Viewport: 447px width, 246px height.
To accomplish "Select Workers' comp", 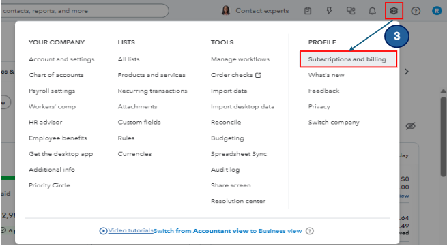I will 52,107.
